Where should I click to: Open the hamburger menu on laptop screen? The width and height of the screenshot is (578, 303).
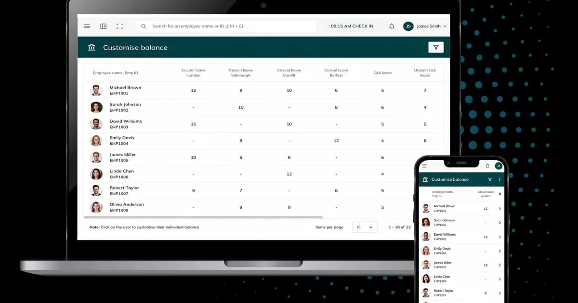click(87, 26)
